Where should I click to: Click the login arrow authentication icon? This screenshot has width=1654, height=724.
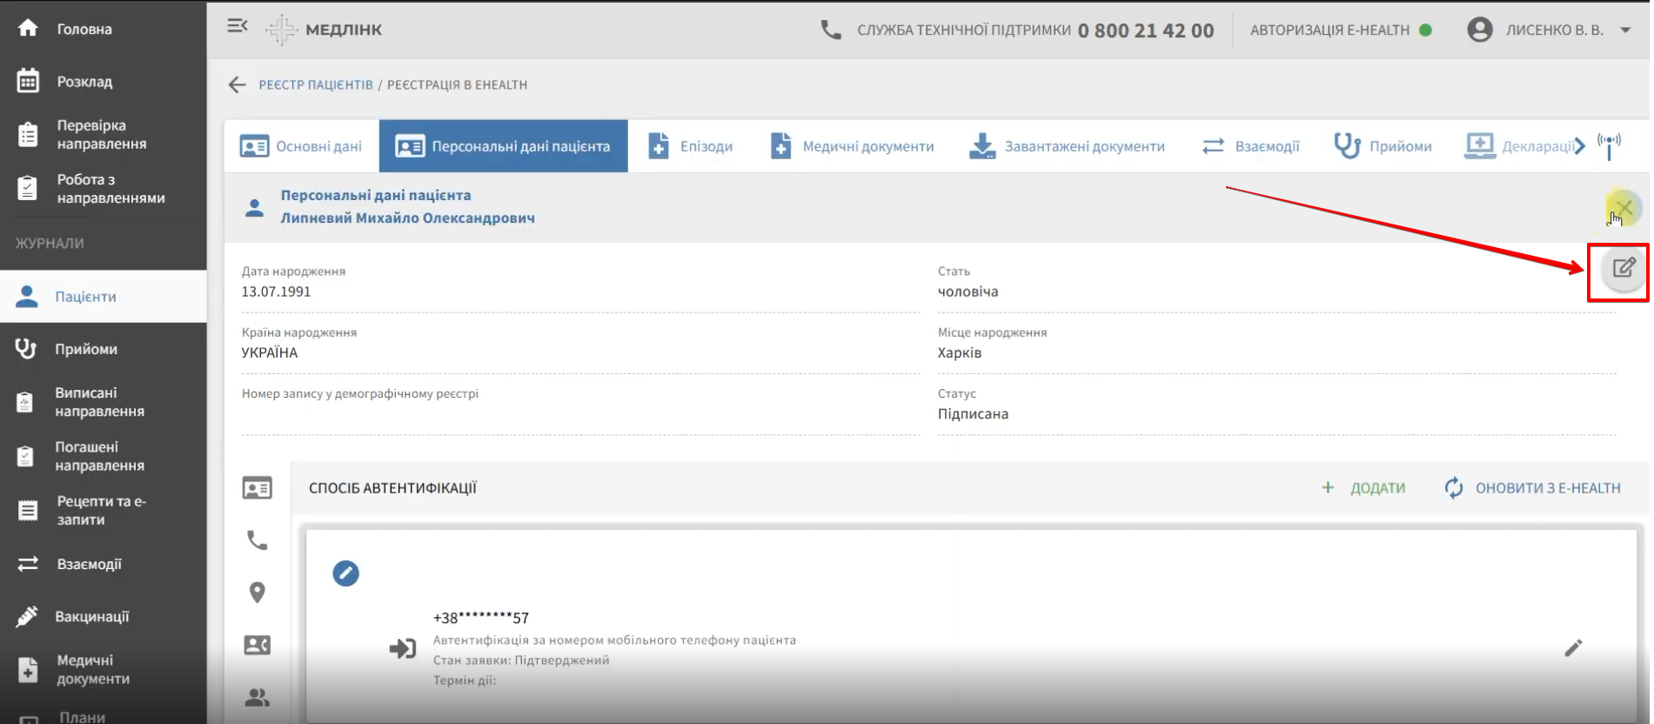pyautogui.click(x=403, y=648)
